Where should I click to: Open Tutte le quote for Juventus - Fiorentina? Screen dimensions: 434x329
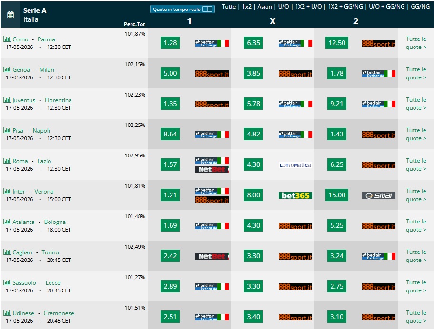416,104
